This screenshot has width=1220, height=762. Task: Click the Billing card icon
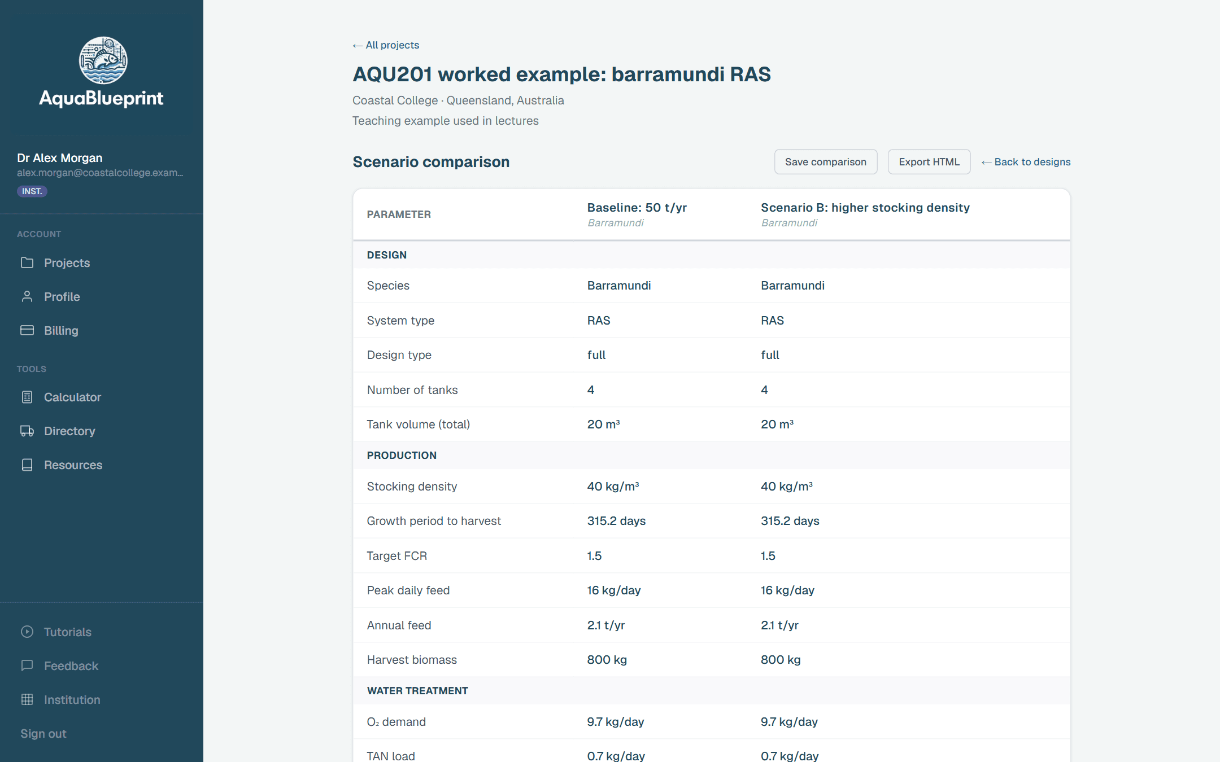(x=27, y=330)
